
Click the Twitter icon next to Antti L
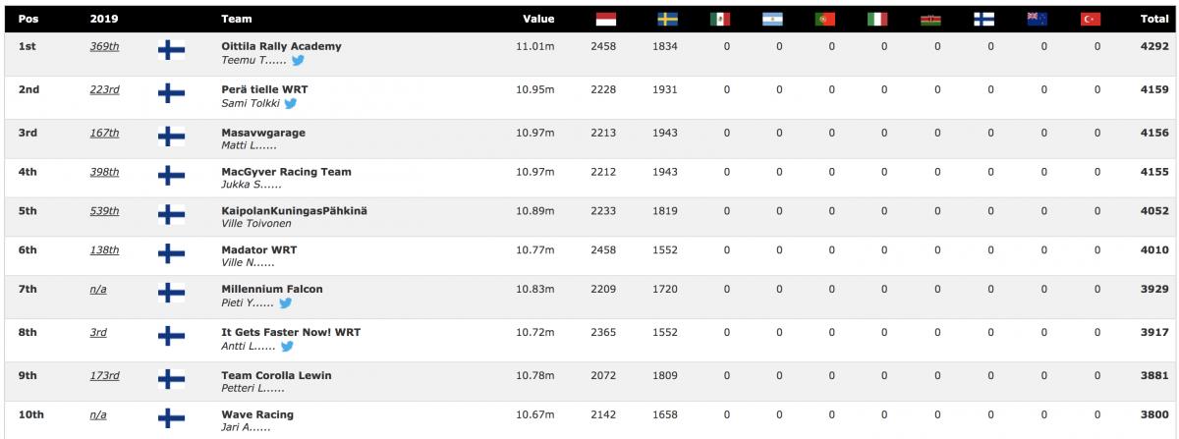[x=287, y=347]
